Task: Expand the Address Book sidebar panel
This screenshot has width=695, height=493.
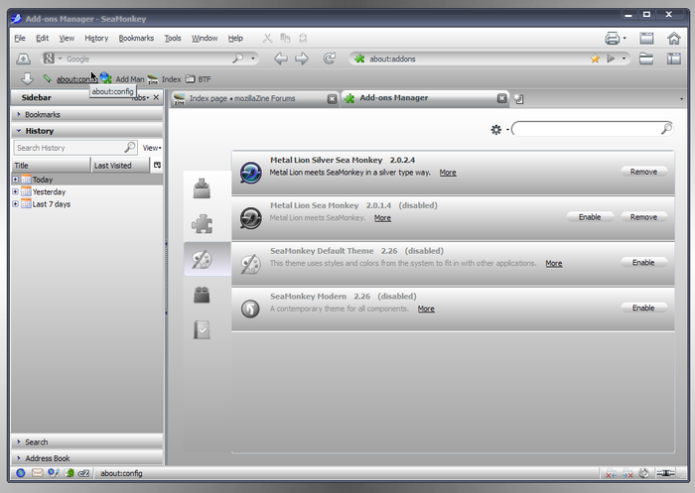Action: tap(87, 458)
